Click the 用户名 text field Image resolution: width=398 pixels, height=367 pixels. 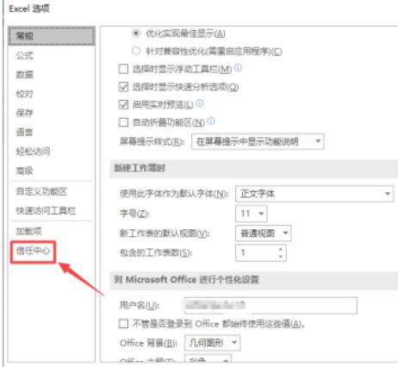[x=271, y=306]
